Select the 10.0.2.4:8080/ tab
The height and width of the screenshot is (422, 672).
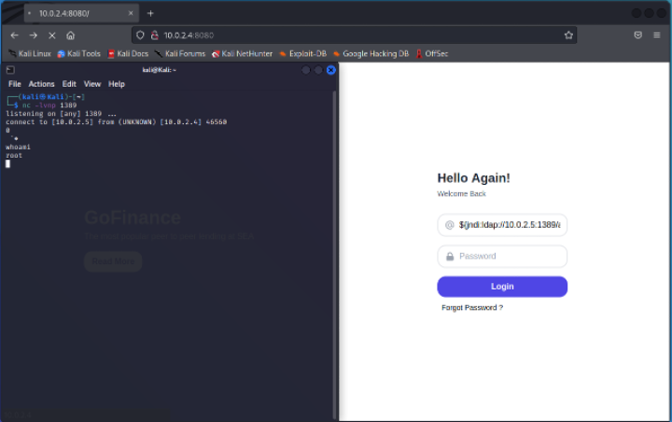81,13
